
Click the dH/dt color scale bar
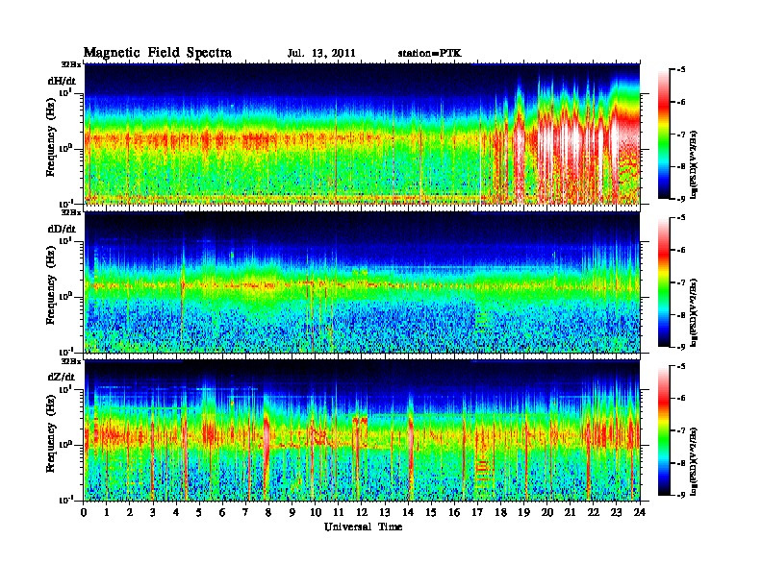[x=664, y=134]
